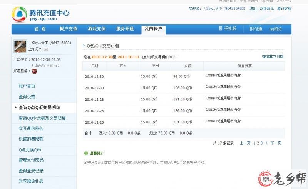
Task: Jump to page 4 of records
Action: [266, 143]
